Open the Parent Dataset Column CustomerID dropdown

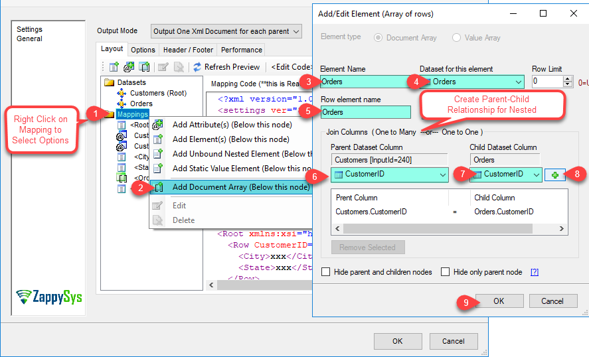(443, 175)
